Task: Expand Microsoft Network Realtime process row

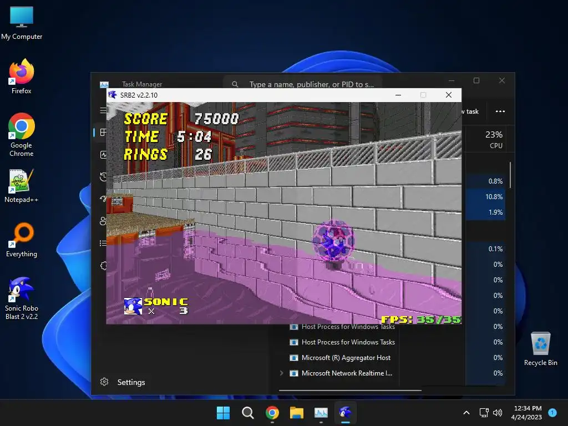Action: [281, 373]
